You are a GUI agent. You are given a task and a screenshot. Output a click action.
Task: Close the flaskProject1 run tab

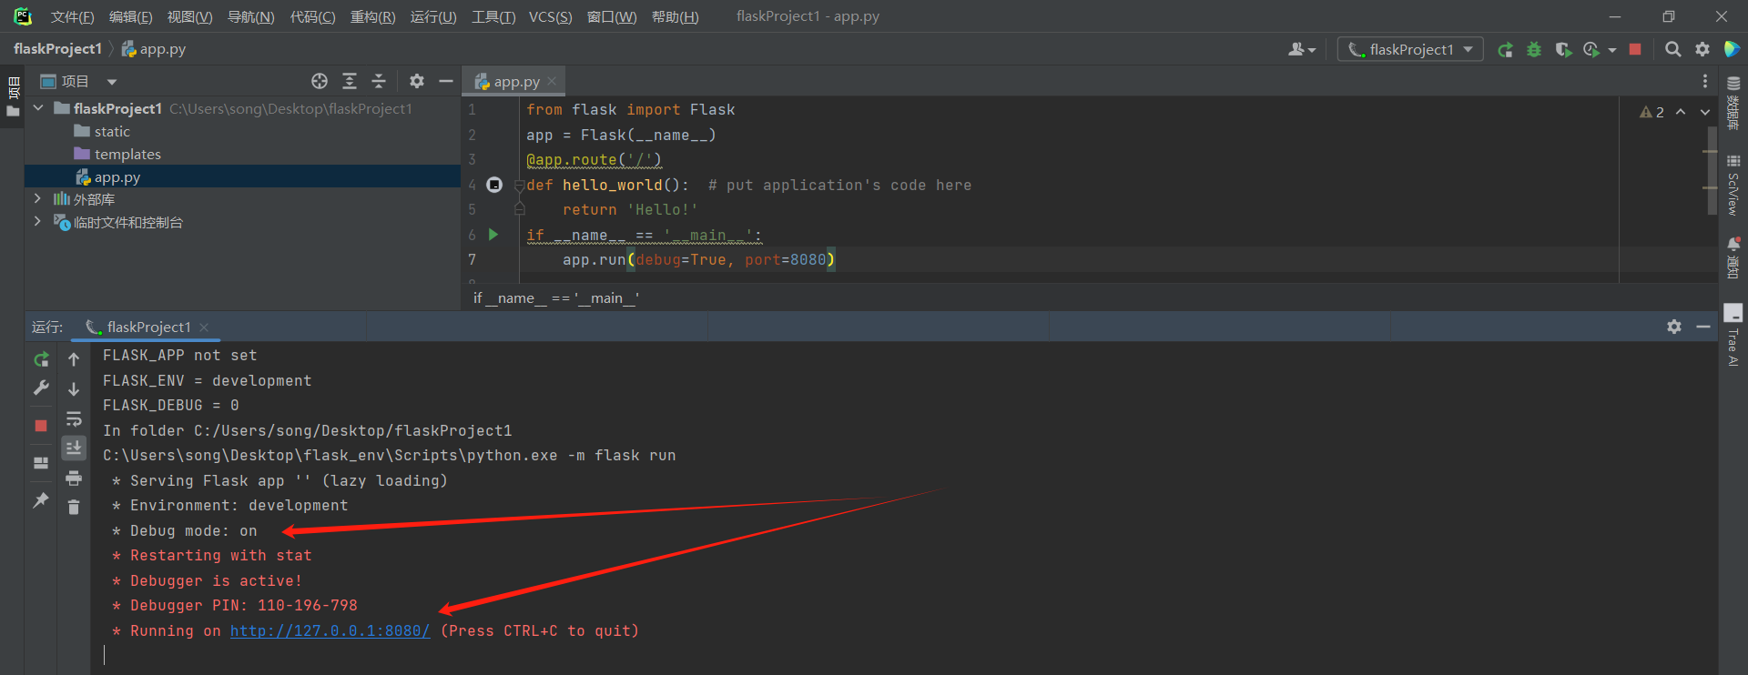(x=204, y=327)
